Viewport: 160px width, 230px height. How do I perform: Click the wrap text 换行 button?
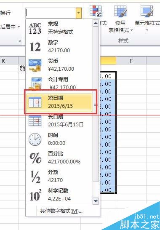coord(5,13)
